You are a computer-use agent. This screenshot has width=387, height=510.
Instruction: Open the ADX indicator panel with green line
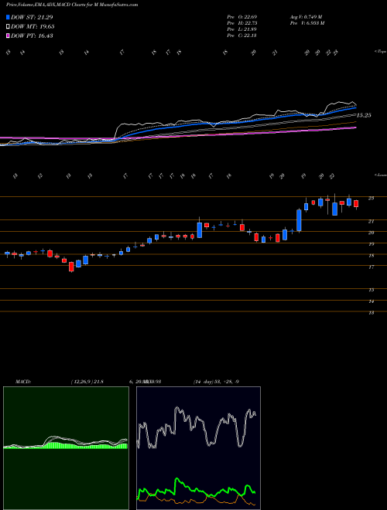click(x=198, y=448)
